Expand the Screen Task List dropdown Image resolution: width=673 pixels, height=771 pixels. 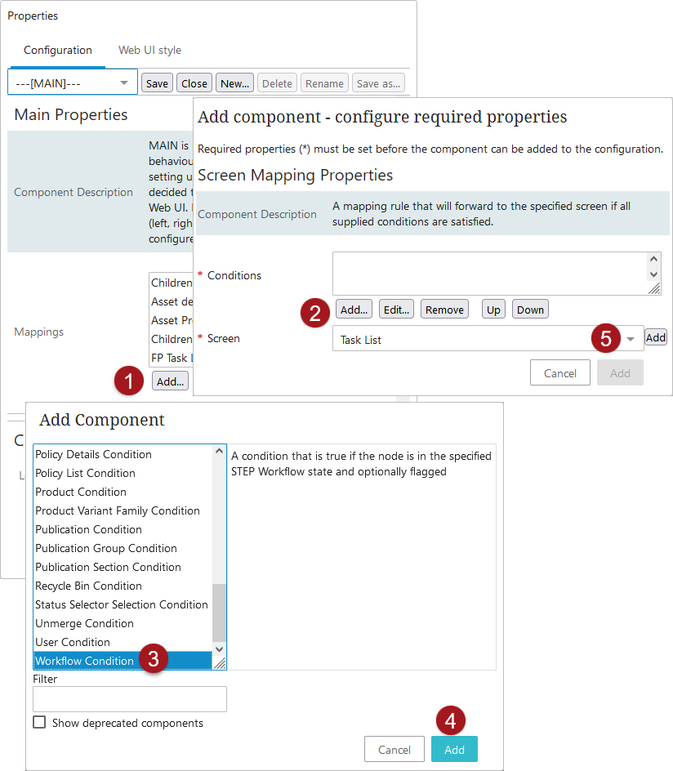point(631,339)
